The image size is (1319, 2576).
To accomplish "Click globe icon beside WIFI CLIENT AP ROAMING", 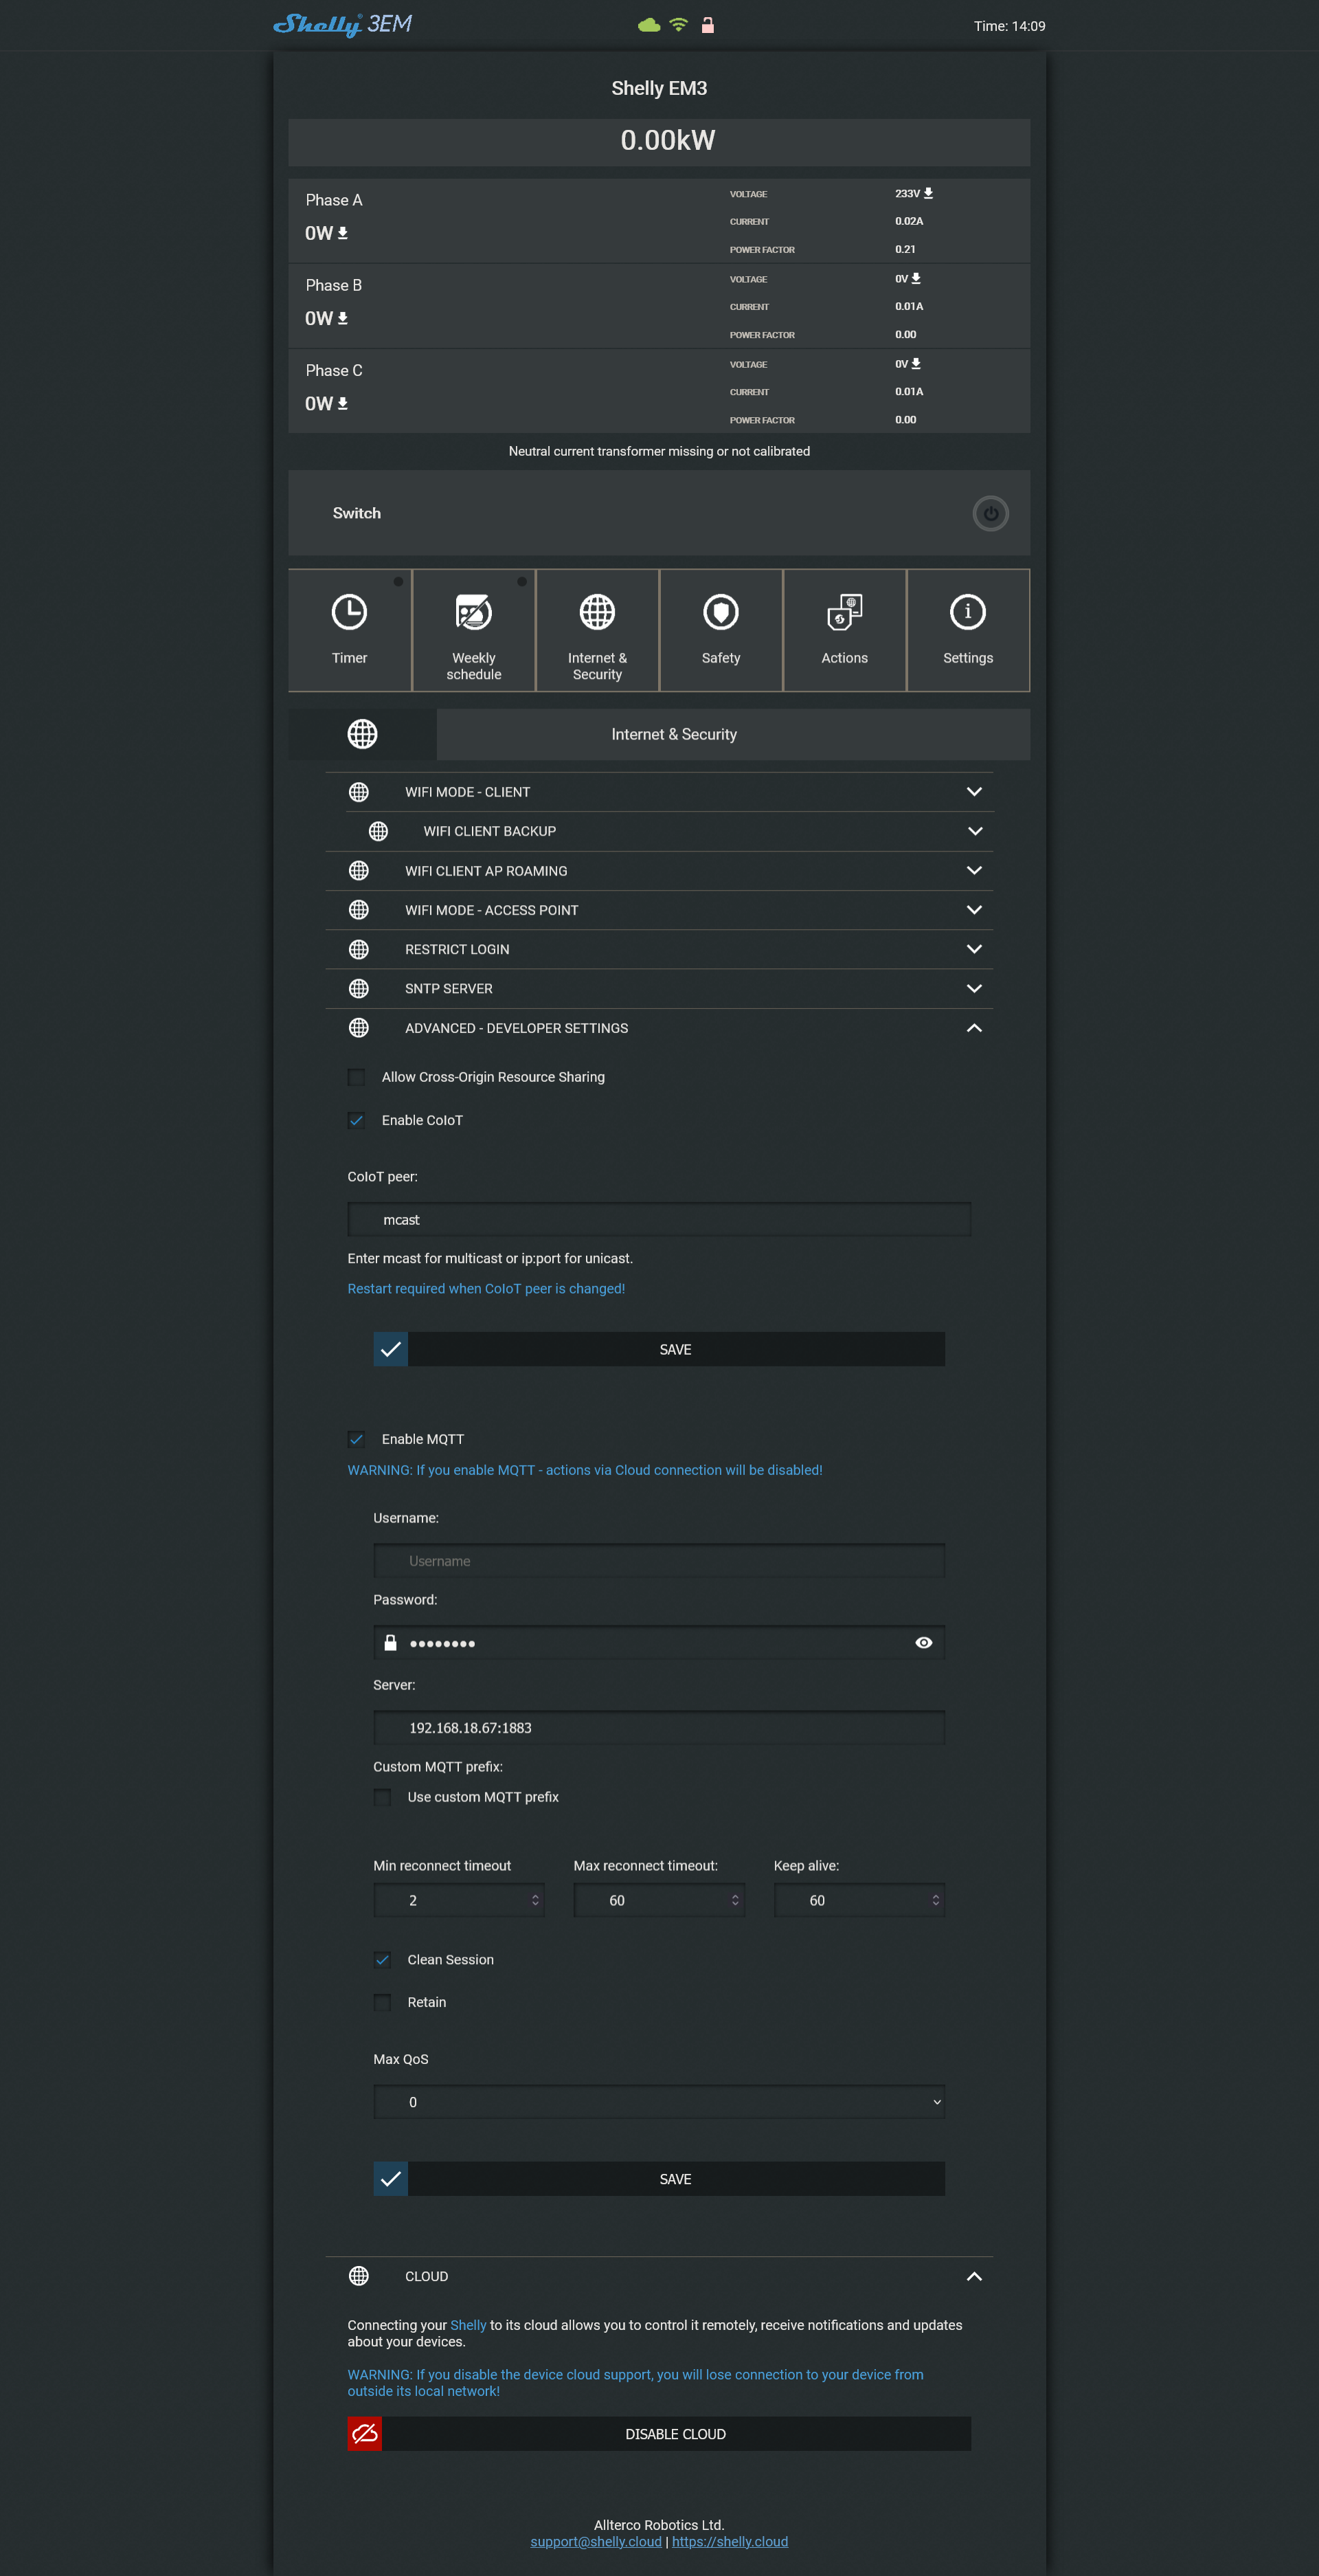I will tap(359, 871).
